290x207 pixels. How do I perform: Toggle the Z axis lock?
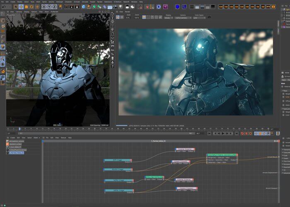tap(54, 7)
